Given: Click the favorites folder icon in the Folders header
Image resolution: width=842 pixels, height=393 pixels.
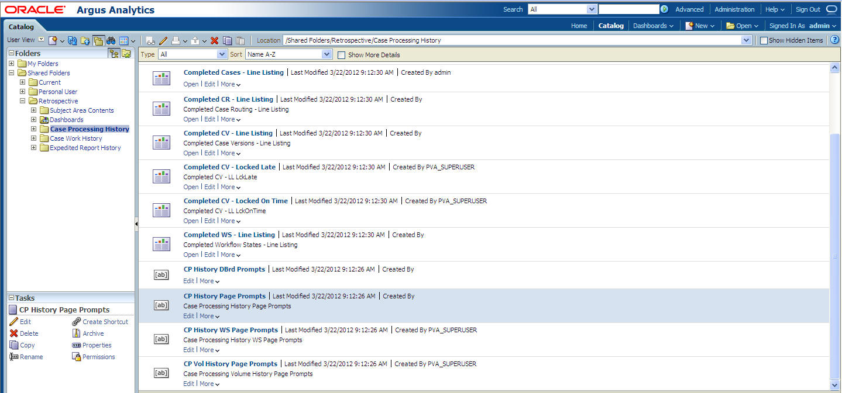Looking at the screenshot, I should [126, 53].
